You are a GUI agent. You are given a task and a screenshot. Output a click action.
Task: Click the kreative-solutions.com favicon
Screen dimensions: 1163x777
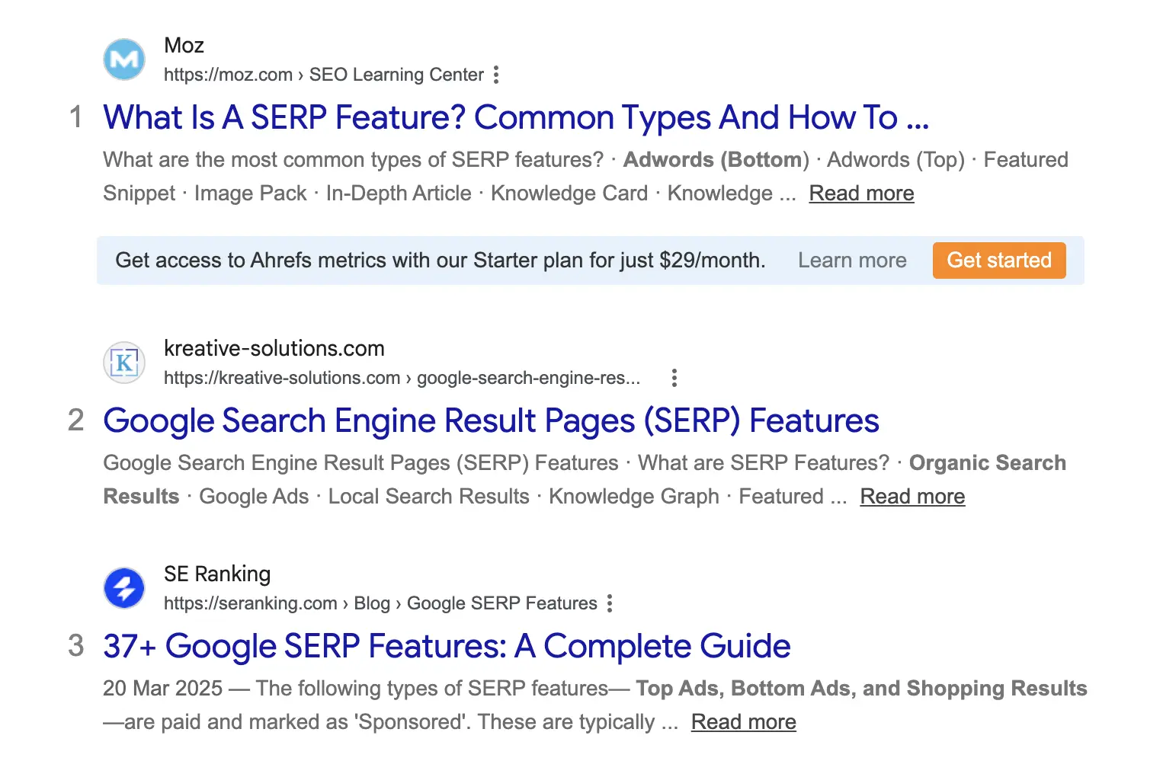tap(124, 363)
